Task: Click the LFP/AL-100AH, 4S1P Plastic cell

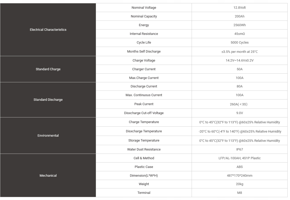Action: [x=239, y=158]
